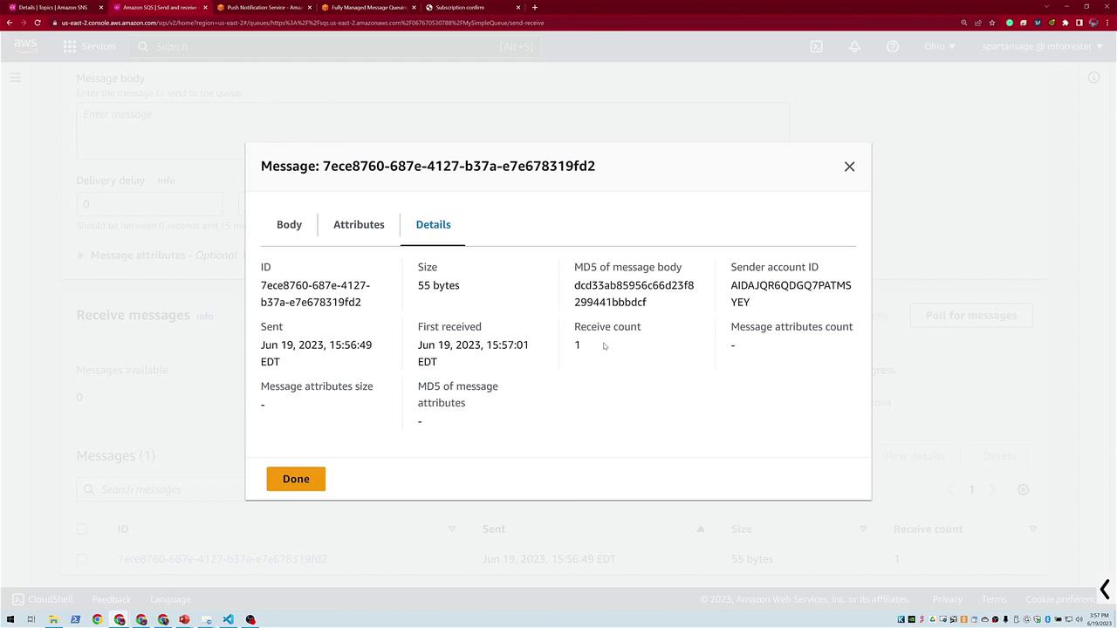
Task: Open the left navigation hamburger menu
Action: tap(15, 78)
